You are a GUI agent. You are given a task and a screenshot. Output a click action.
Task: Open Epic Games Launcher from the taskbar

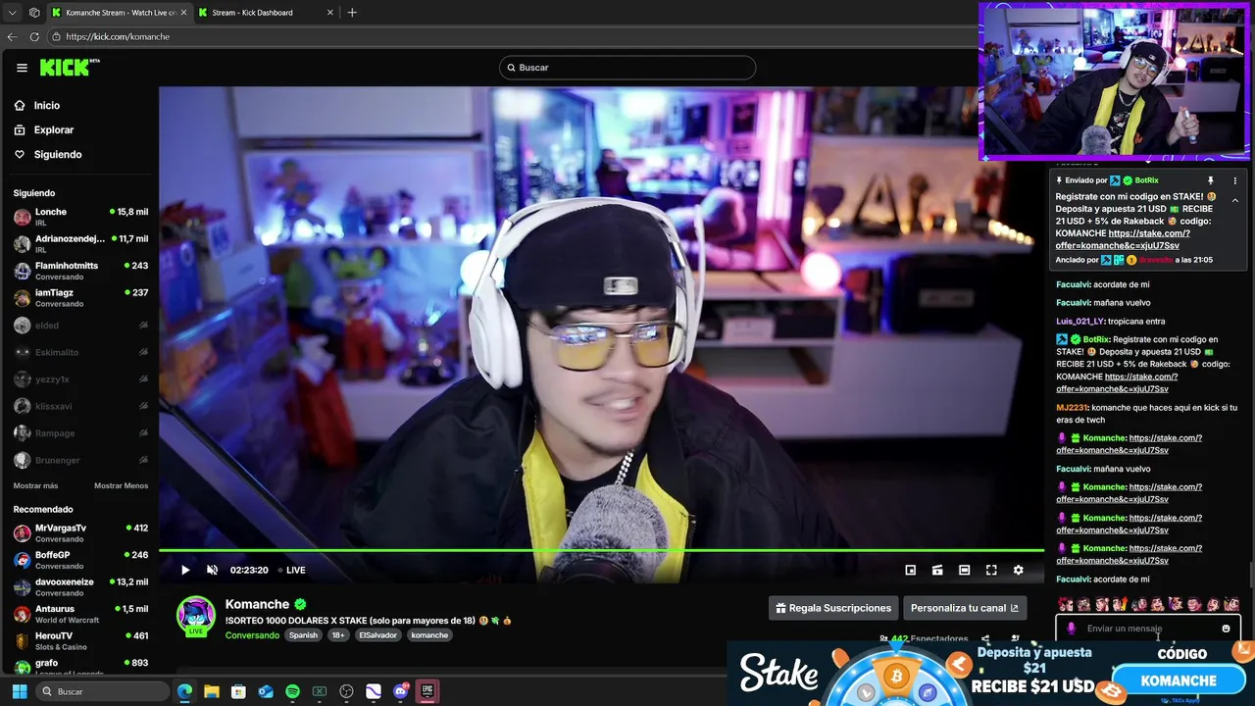click(x=427, y=691)
